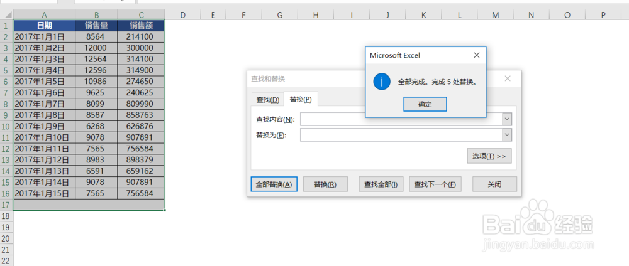Select column E header
Screen dimensions: 629x266
point(213,15)
